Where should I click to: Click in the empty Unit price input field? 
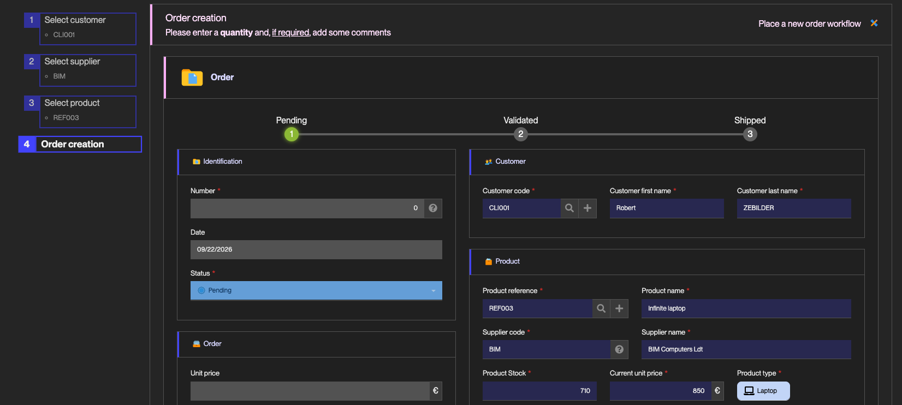point(310,391)
